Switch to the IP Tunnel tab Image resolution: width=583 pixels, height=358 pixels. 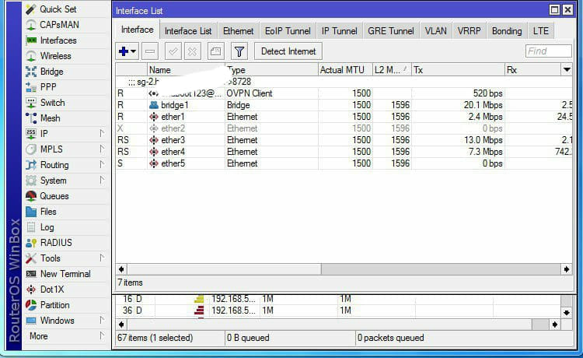[339, 31]
